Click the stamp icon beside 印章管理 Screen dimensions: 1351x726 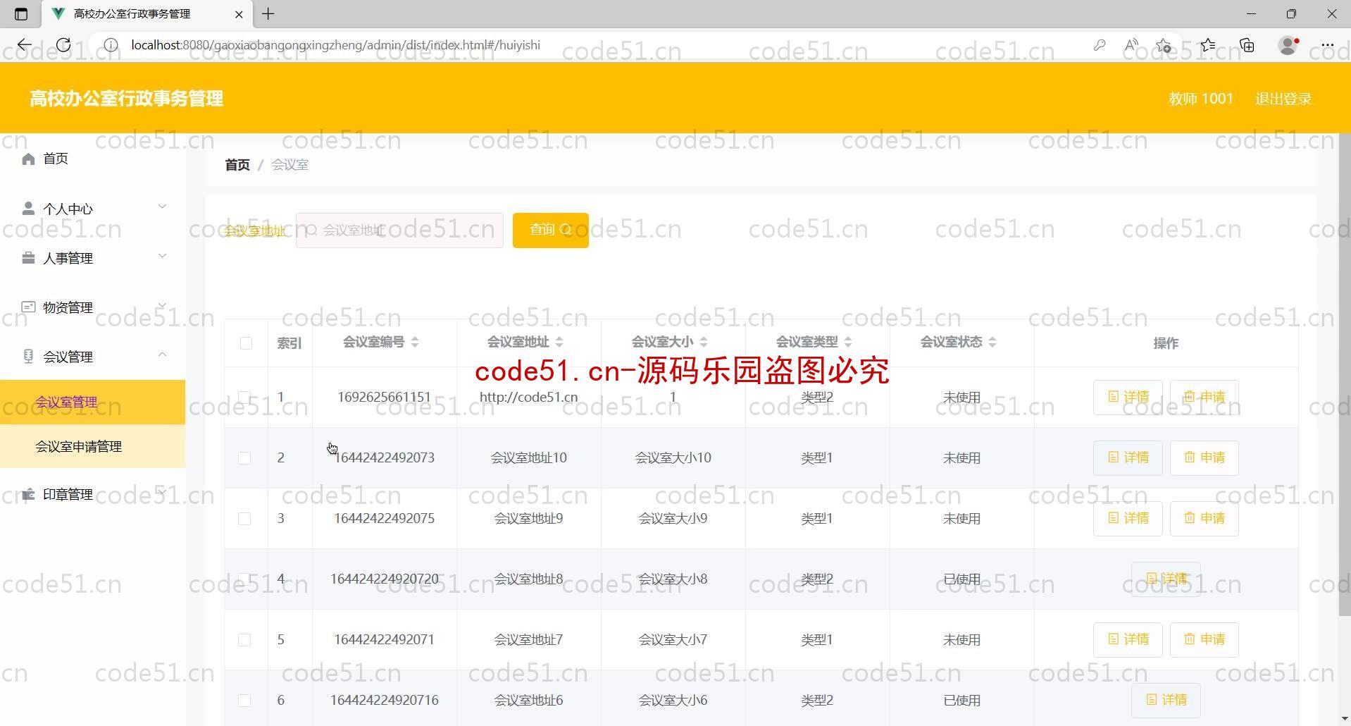(x=28, y=494)
